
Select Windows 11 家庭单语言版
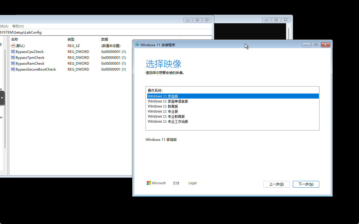(233, 101)
